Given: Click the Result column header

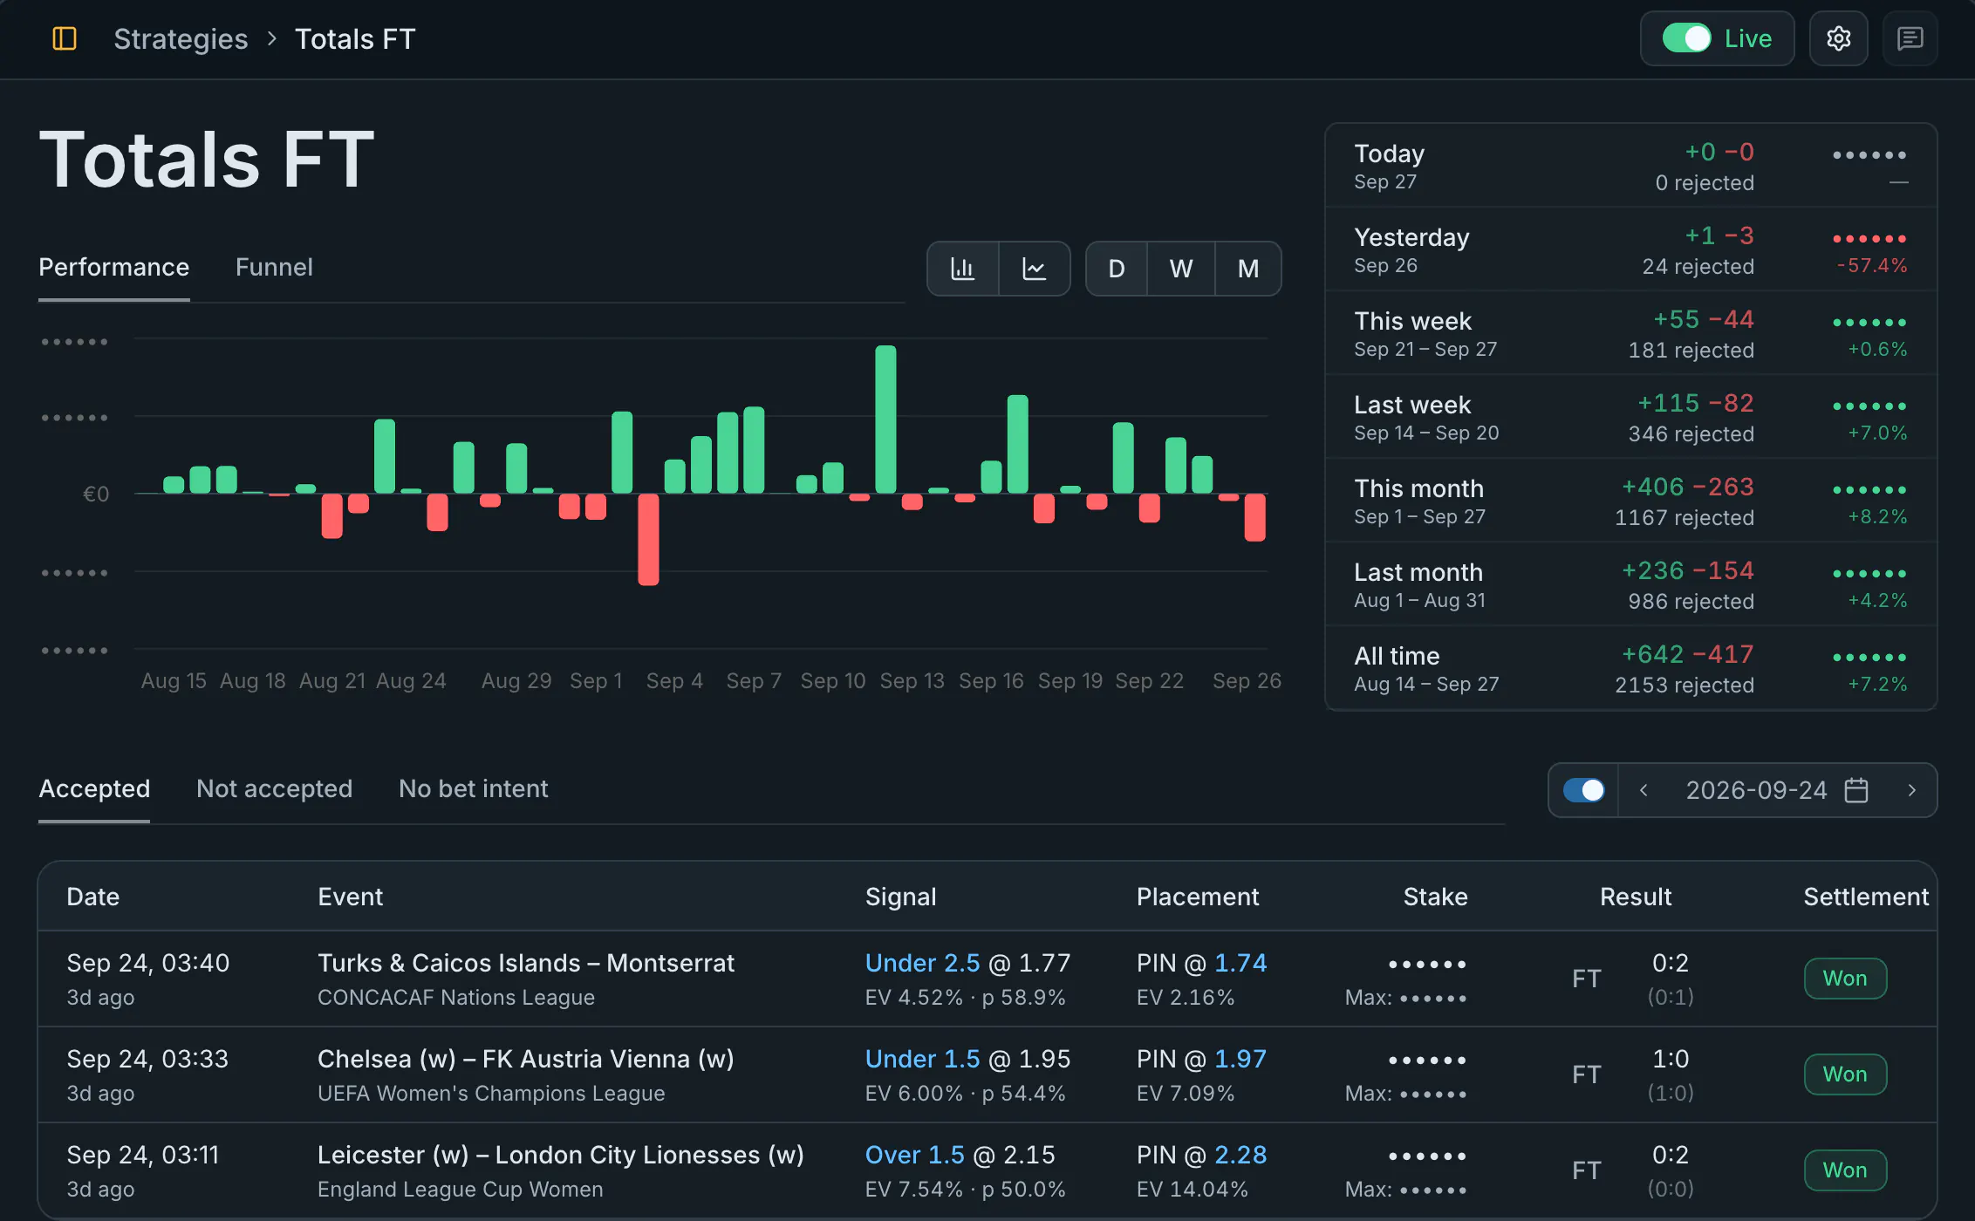Looking at the screenshot, I should click(1635, 897).
